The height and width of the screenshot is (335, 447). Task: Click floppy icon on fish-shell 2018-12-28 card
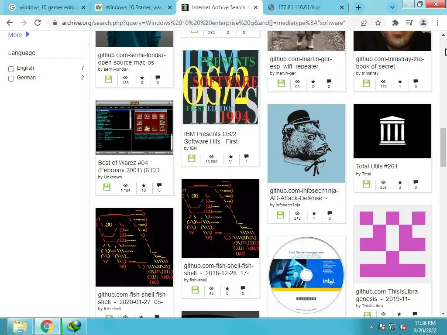click(x=195, y=290)
